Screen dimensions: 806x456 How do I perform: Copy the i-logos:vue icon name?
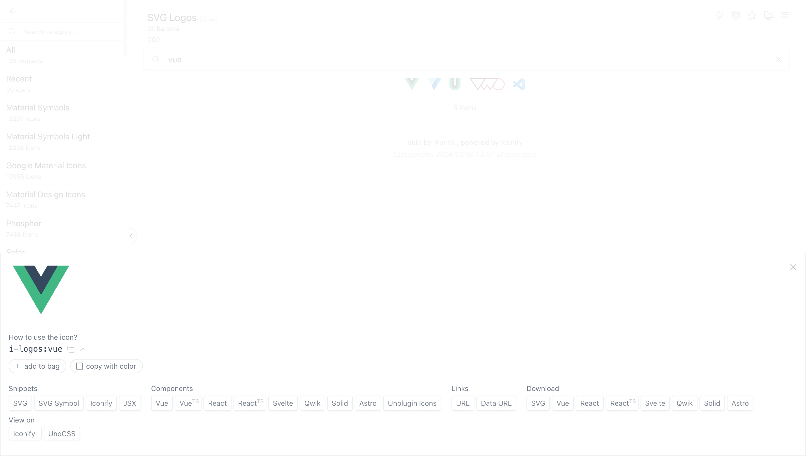pyautogui.click(x=71, y=349)
